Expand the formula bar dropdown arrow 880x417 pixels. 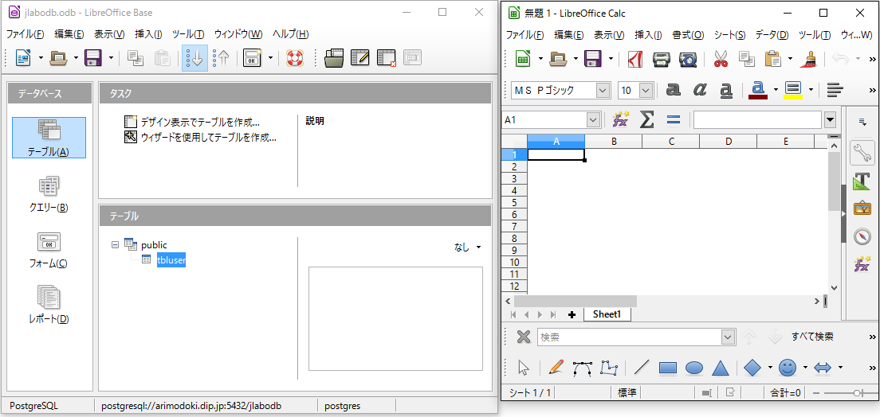pos(830,119)
